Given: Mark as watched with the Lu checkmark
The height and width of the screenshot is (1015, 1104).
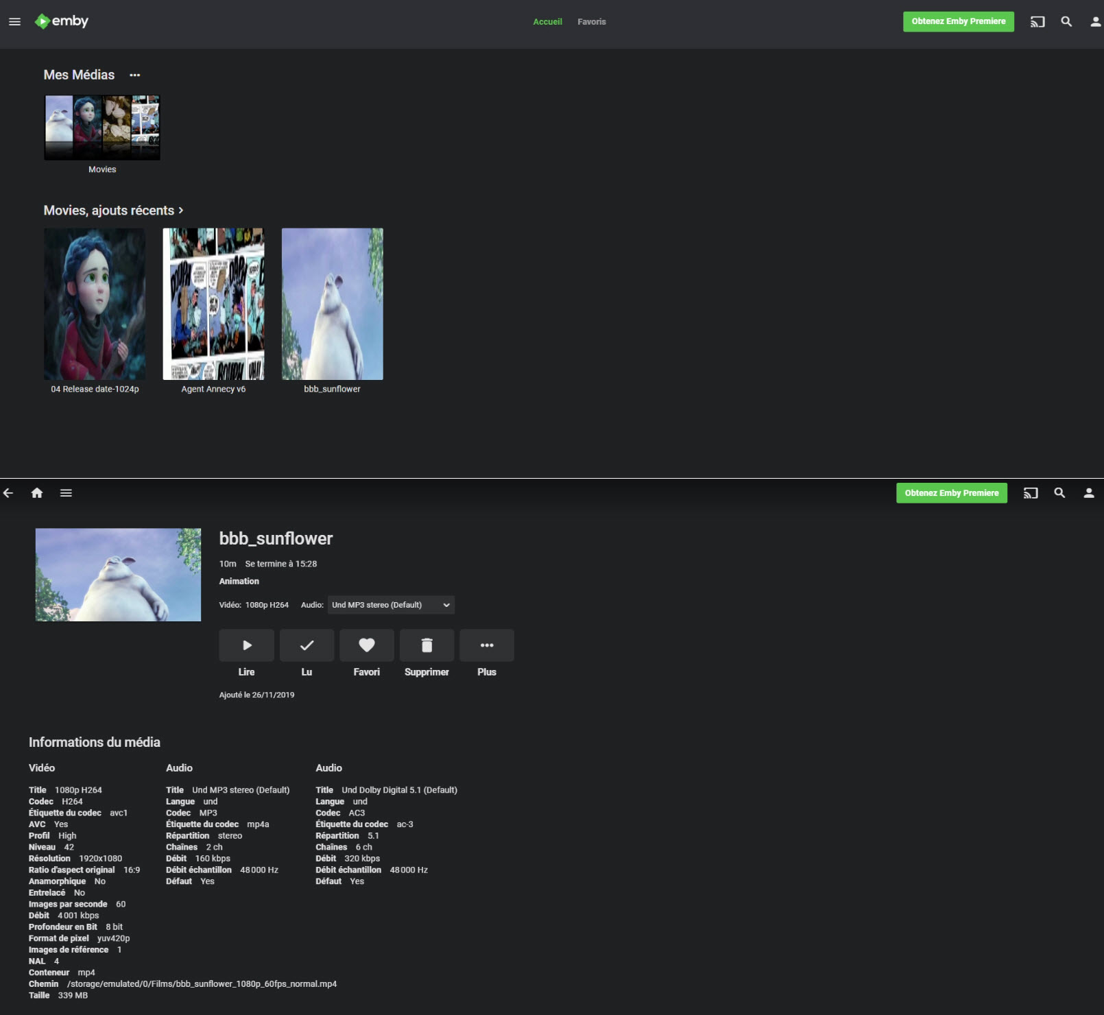Looking at the screenshot, I should [x=307, y=645].
